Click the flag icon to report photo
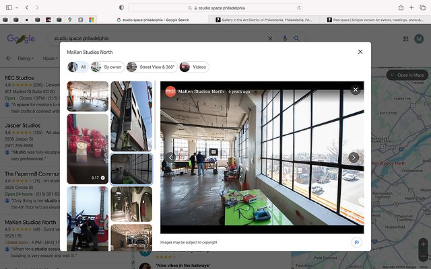Image resolution: width=431 pixels, height=269 pixels. (355, 241)
